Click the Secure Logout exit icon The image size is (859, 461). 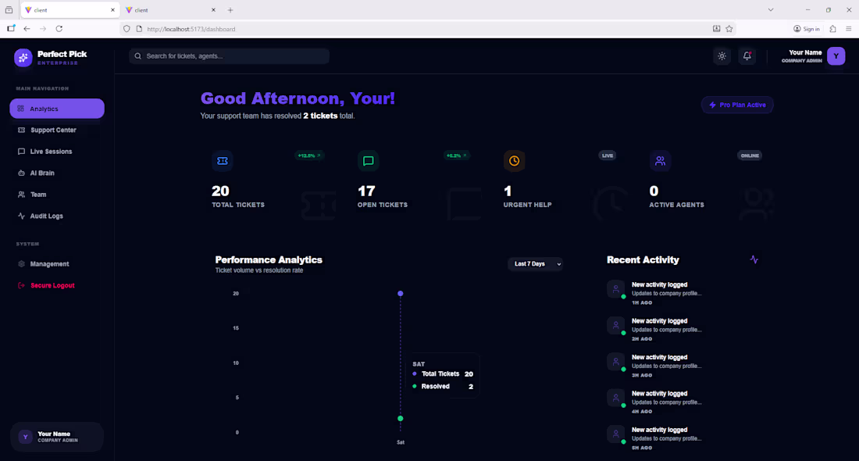[21, 285]
